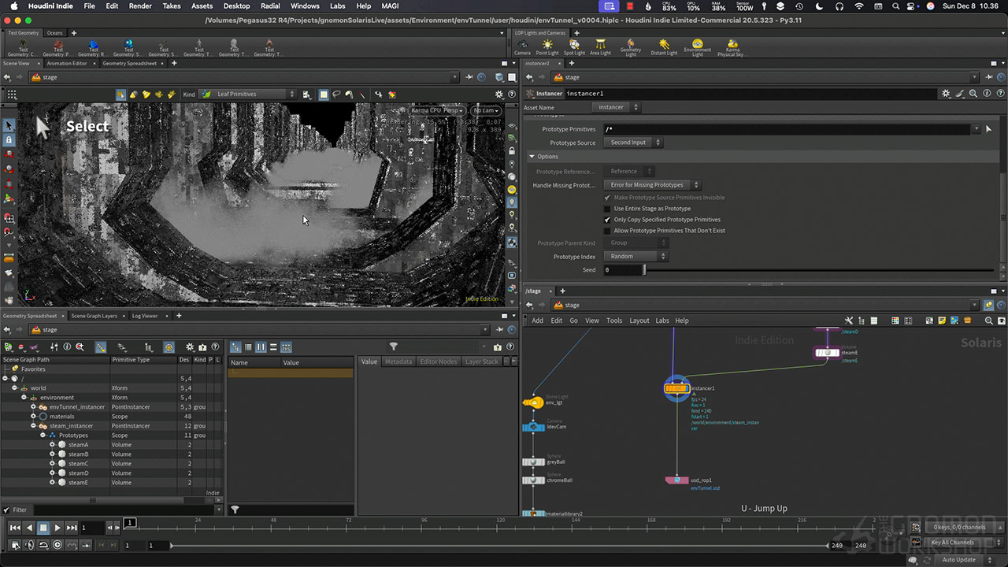Activate the Select tool in the viewport toolbar
This screenshot has width=1008, height=567.
(9, 124)
